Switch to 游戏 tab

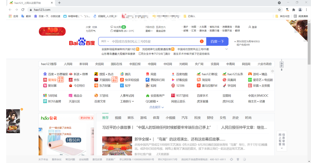coord(143,118)
